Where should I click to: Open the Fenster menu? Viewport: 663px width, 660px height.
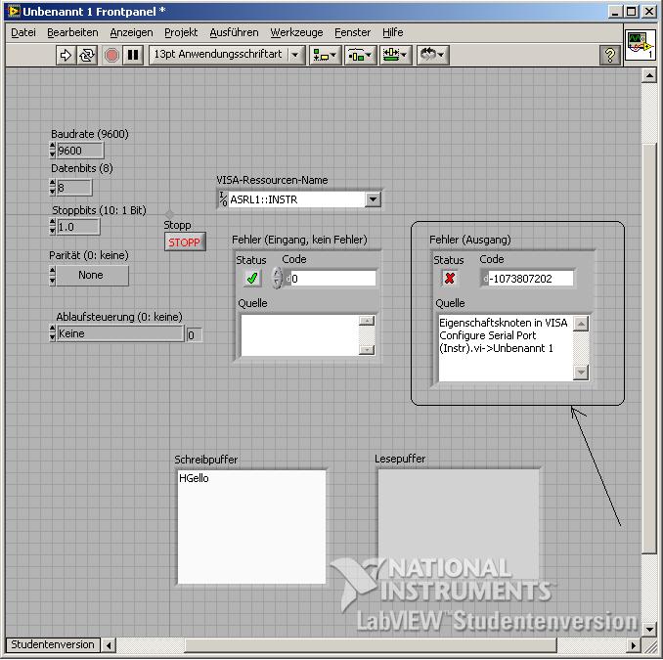tap(352, 32)
